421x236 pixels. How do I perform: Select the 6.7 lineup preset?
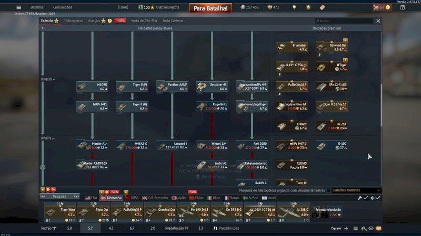point(132,228)
